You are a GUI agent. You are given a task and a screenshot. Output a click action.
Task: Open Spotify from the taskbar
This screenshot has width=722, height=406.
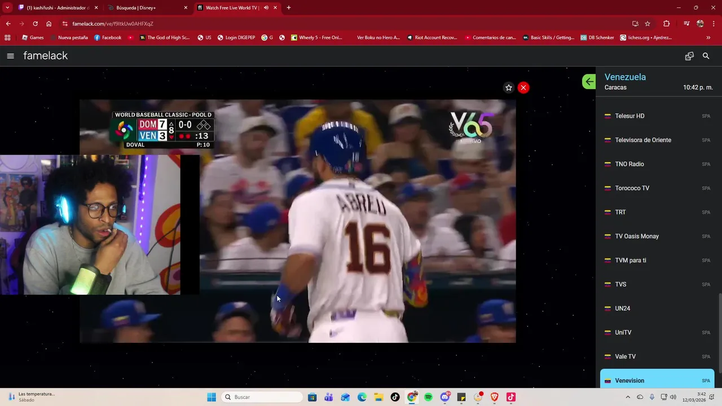point(428,397)
